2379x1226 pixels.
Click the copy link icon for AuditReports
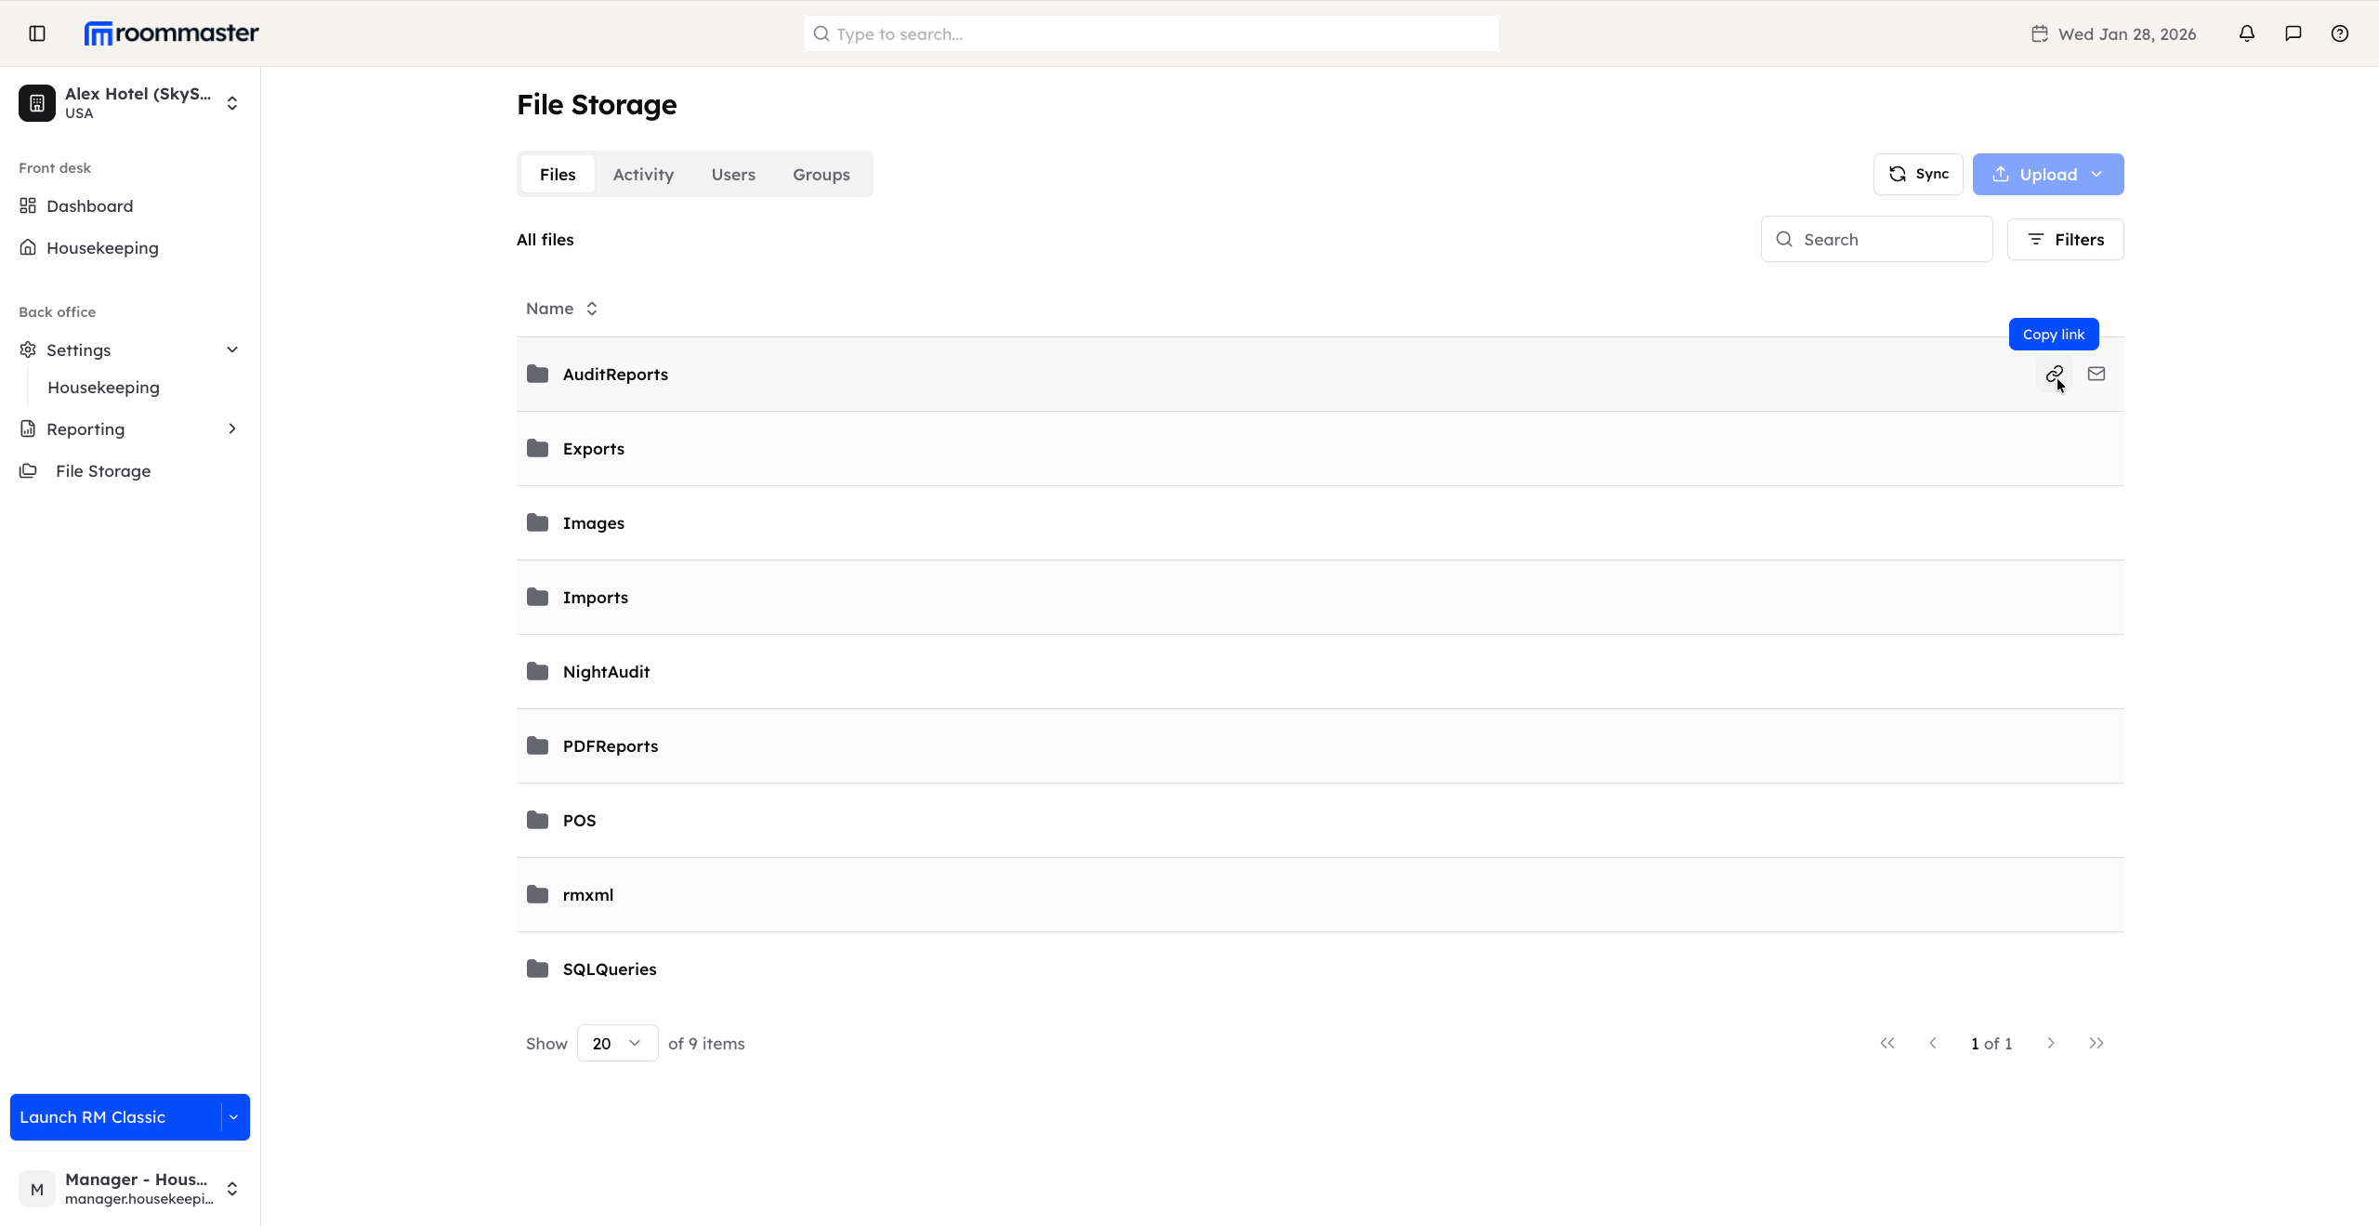pos(2054,374)
